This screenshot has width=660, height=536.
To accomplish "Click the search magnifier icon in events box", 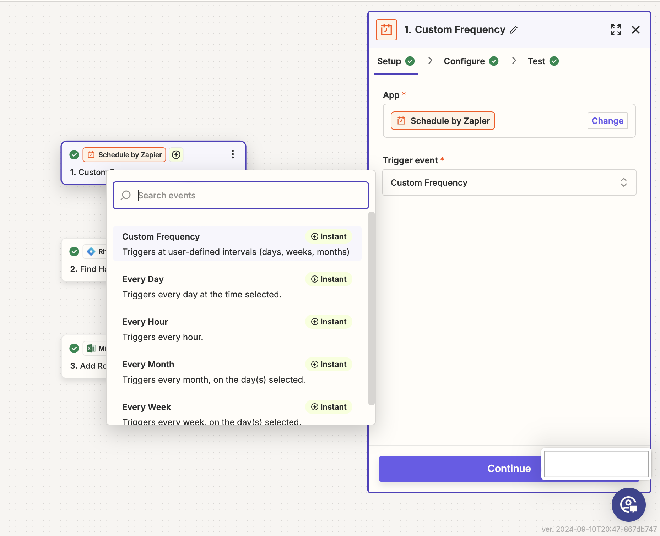I will coord(126,195).
